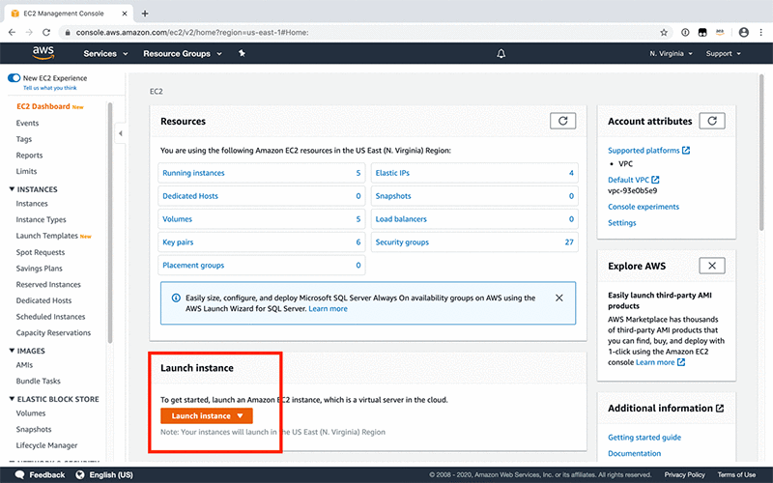Open Settings link in Account attributes
The image size is (773, 483).
coord(621,223)
